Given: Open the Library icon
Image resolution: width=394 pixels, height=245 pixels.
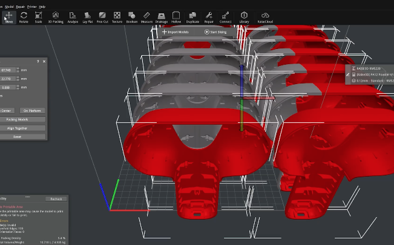Looking at the screenshot, I should (245, 16).
